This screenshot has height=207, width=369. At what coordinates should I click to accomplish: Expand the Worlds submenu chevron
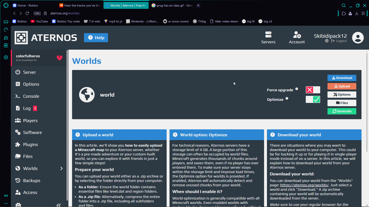pyautogui.click(x=61, y=168)
